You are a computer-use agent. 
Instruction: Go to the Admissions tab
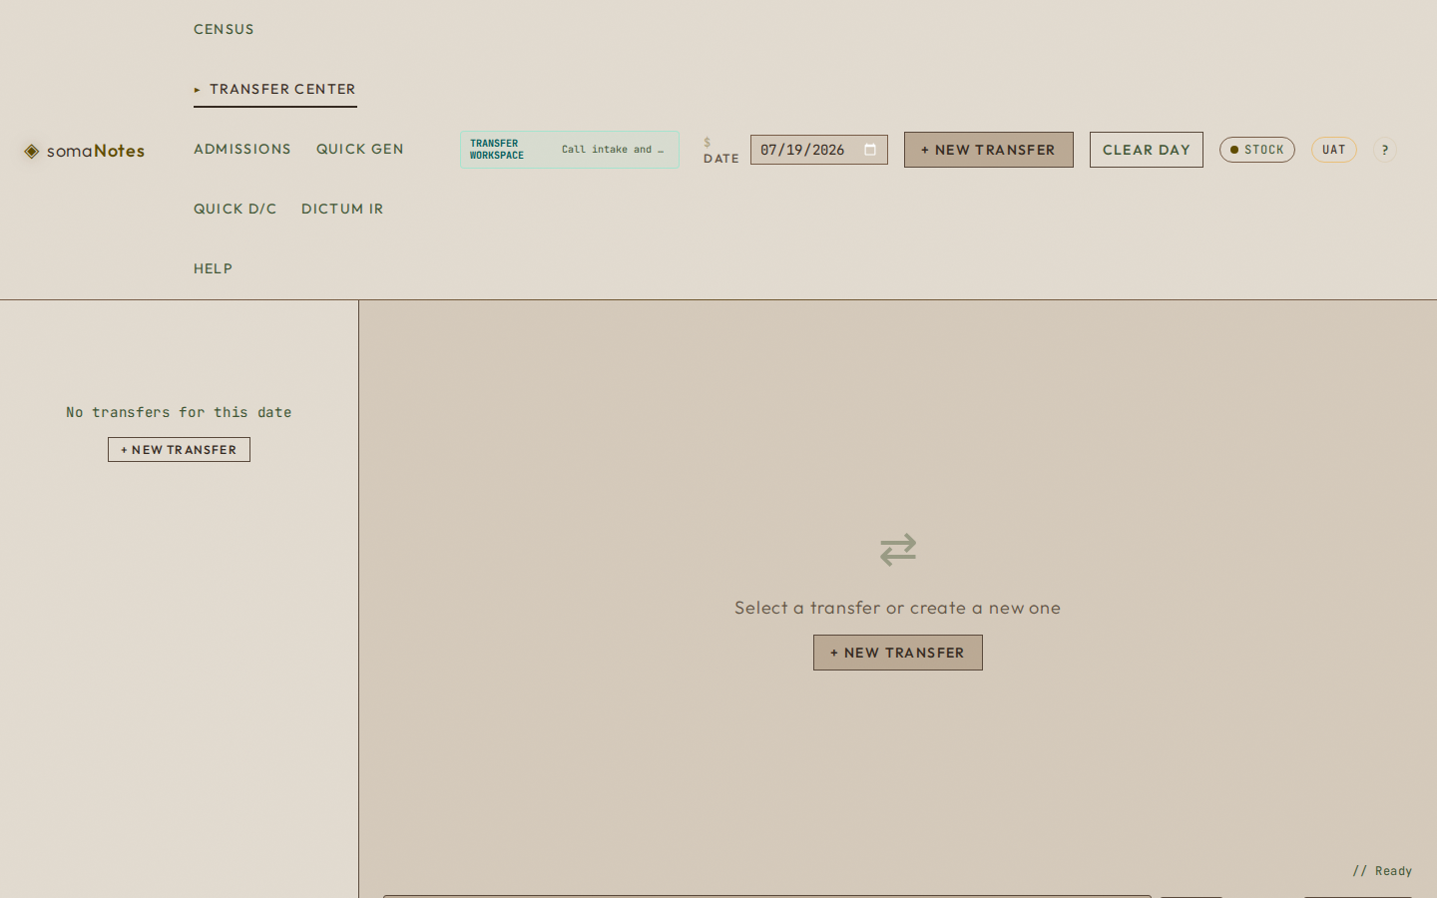[x=242, y=150]
